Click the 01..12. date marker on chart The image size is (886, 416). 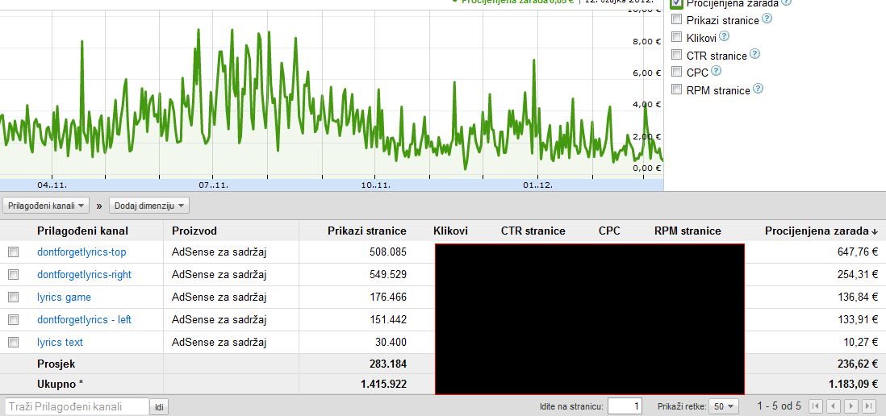pos(537,185)
